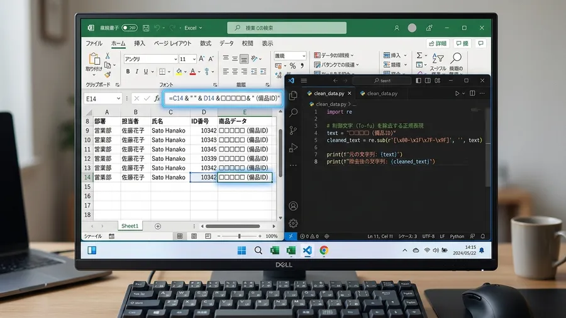This screenshot has height=318, width=566.
Task: Click the Cut scissors icon
Action: pos(107,56)
